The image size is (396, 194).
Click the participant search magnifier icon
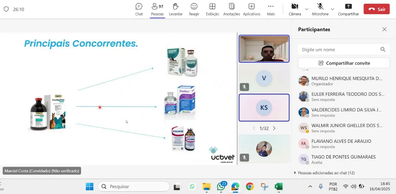point(383,49)
